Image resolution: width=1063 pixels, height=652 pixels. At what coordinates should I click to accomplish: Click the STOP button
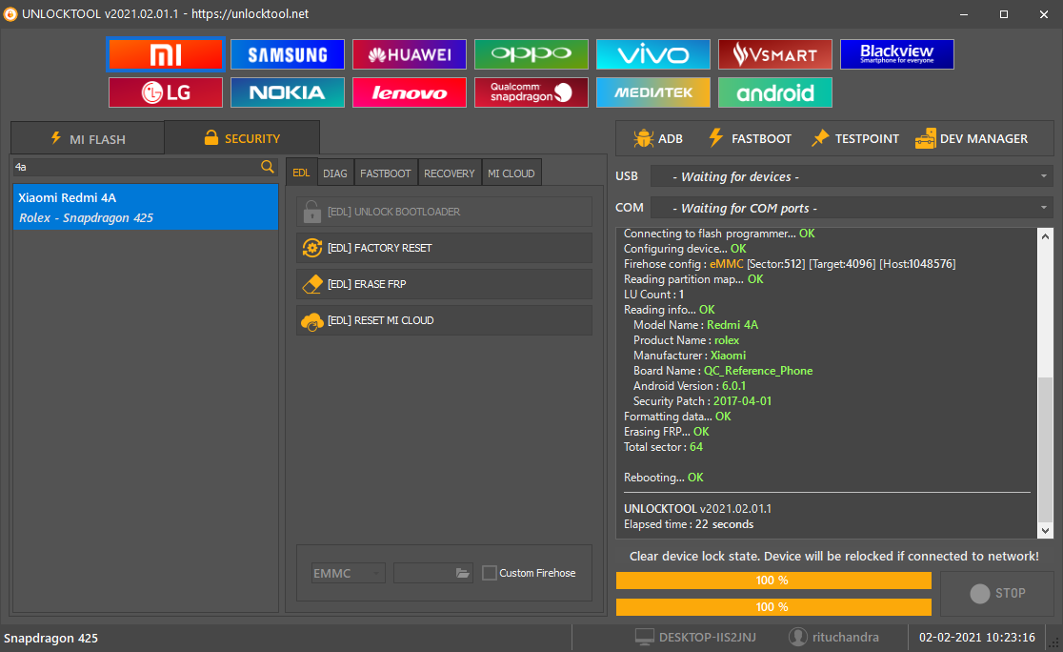997,594
